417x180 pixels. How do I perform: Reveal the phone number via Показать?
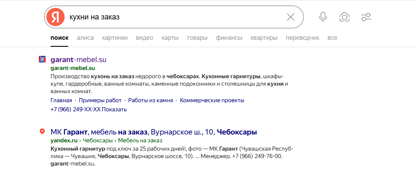pyautogui.click(x=114, y=109)
